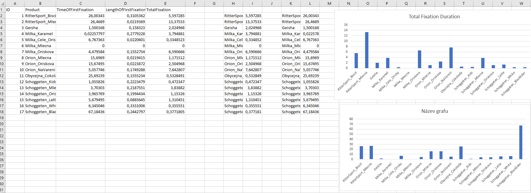The height and width of the screenshot is (193, 531).
Task: Select the 'Název grafu' chart title
Action: point(434,111)
